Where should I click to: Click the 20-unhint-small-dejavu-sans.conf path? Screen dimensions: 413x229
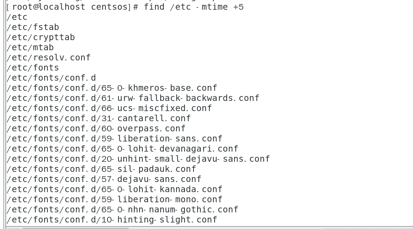[138, 159]
